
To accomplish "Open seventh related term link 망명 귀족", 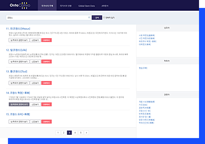I will (x=147, y=120).
